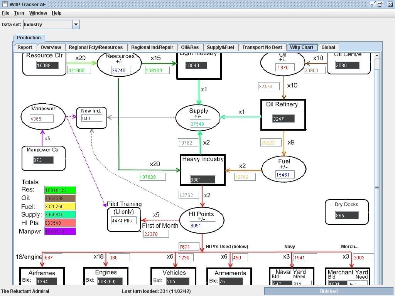Screen dimensions: 395x296
Task: Click the 137620 flow value box
Action: 152,177
